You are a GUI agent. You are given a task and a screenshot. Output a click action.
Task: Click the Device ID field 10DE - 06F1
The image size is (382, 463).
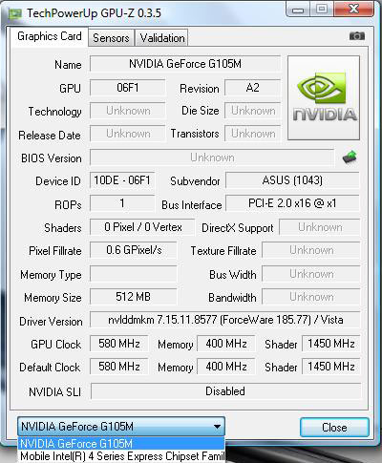click(x=122, y=180)
